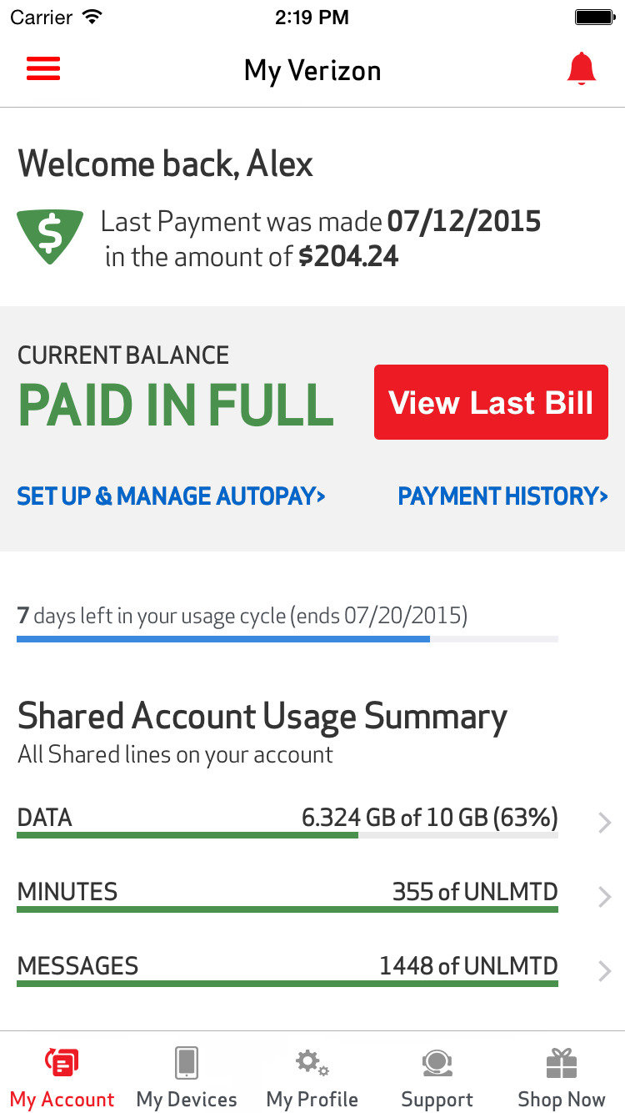Switch to the Support tab label
The height and width of the screenshot is (1113, 625).
point(437,1099)
